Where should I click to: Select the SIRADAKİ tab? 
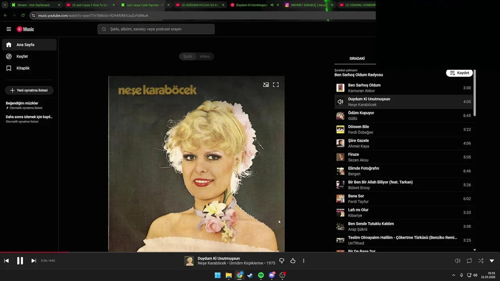(x=357, y=59)
